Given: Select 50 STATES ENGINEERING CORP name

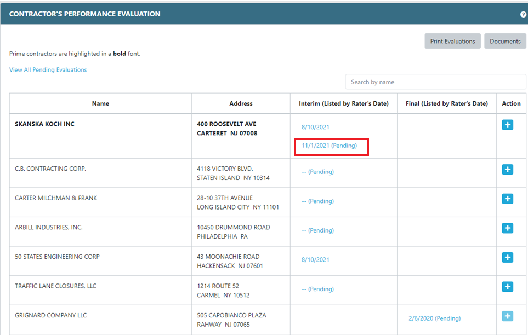Looking at the screenshot, I should 57,257.
